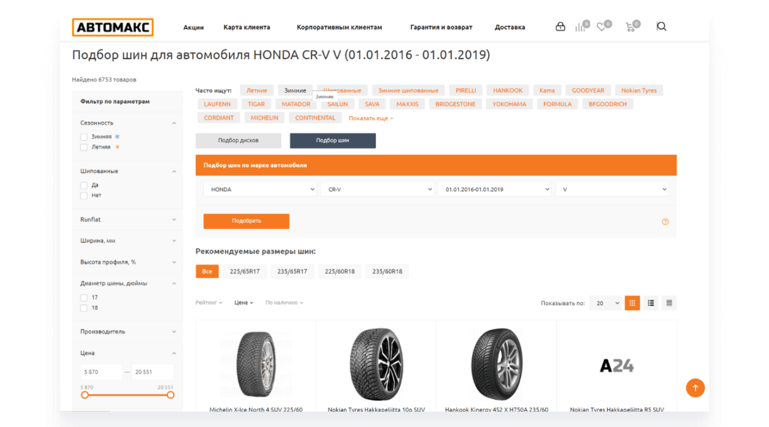Open the 01.01.2016-01.01.2019 year dropdown

(495, 189)
